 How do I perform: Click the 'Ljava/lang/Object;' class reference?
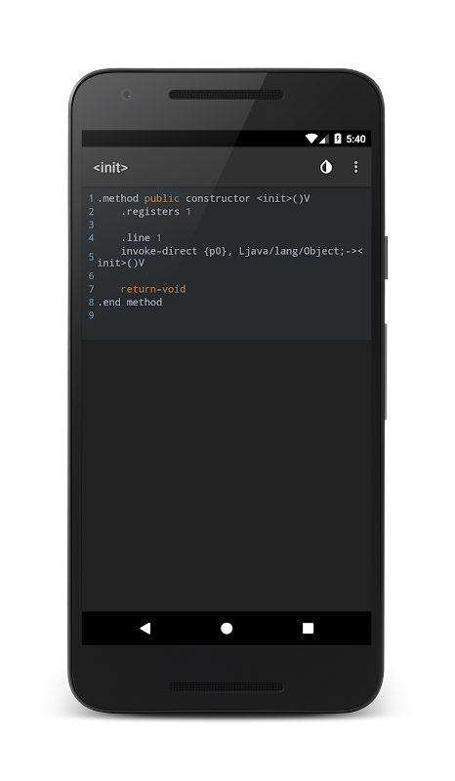292,251
